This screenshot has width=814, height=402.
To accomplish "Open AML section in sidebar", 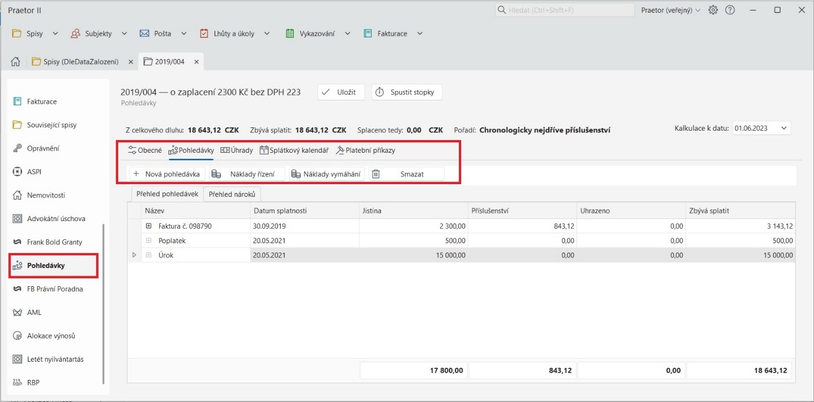I will [x=34, y=312].
